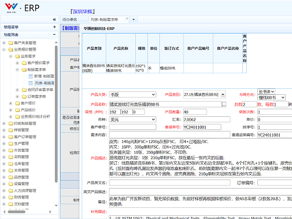
Task: Expand the 客户关系管理 tree node
Action: pos(4,43)
